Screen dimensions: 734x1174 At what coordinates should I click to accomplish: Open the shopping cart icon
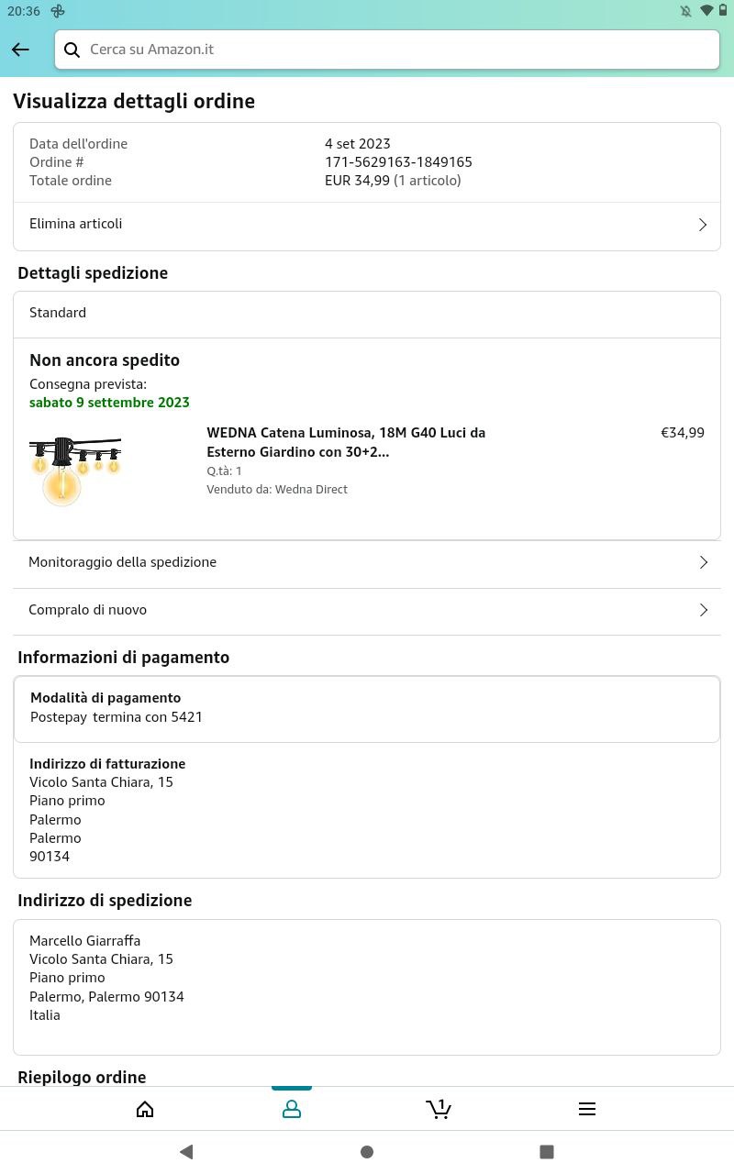[x=439, y=1109]
